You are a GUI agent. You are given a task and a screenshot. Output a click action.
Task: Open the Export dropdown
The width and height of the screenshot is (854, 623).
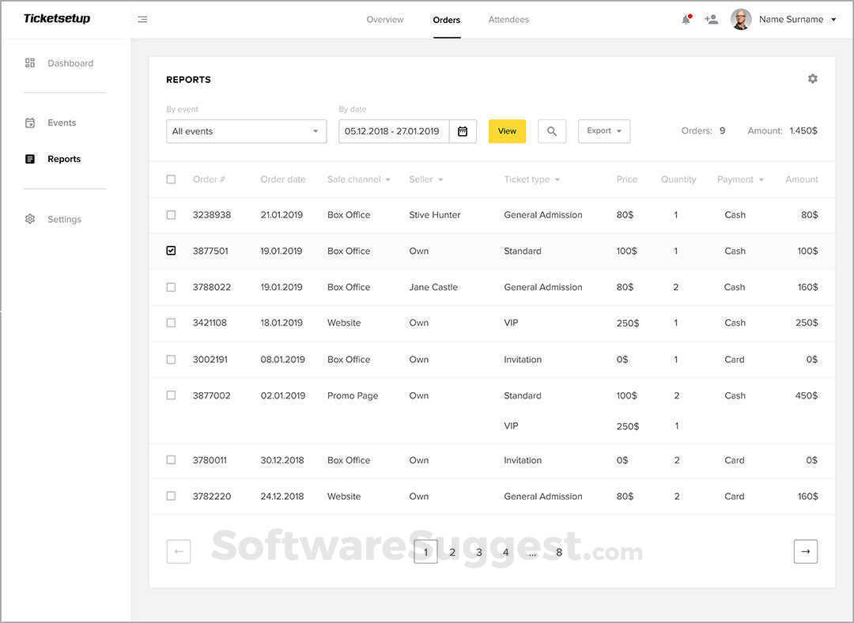tap(604, 131)
